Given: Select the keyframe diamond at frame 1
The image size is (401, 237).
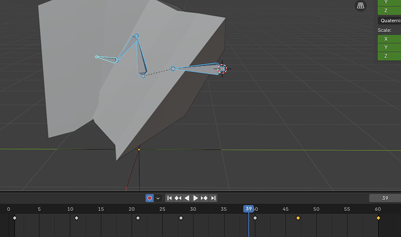Looking at the screenshot, I should (15, 218).
